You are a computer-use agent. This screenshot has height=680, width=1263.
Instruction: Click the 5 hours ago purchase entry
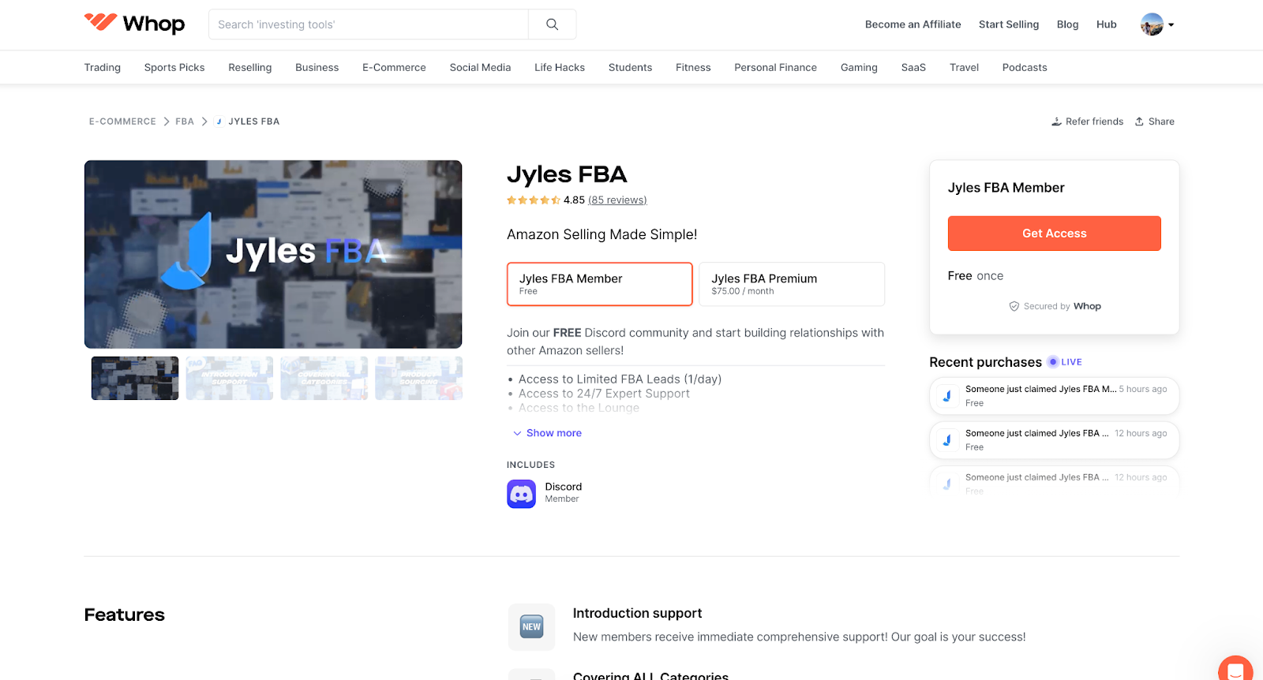[1055, 396]
